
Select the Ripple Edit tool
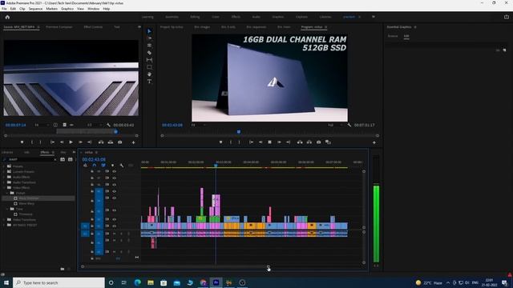coord(149,46)
